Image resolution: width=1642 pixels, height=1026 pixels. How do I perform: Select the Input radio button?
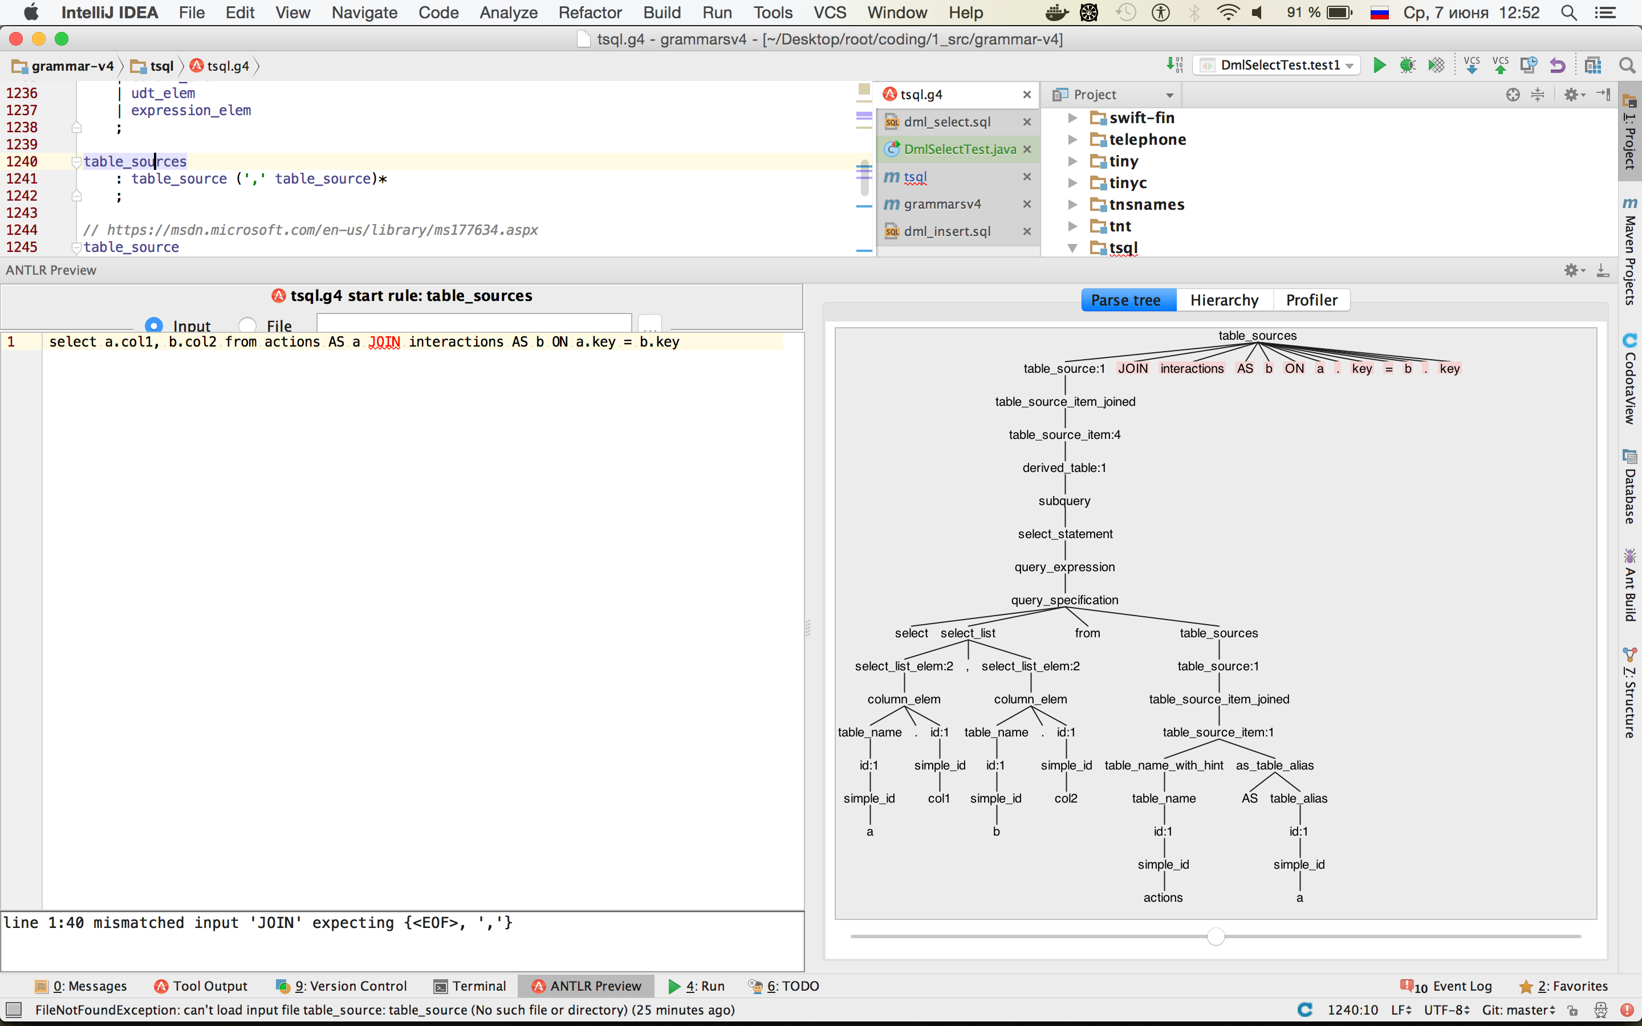[155, 324]
